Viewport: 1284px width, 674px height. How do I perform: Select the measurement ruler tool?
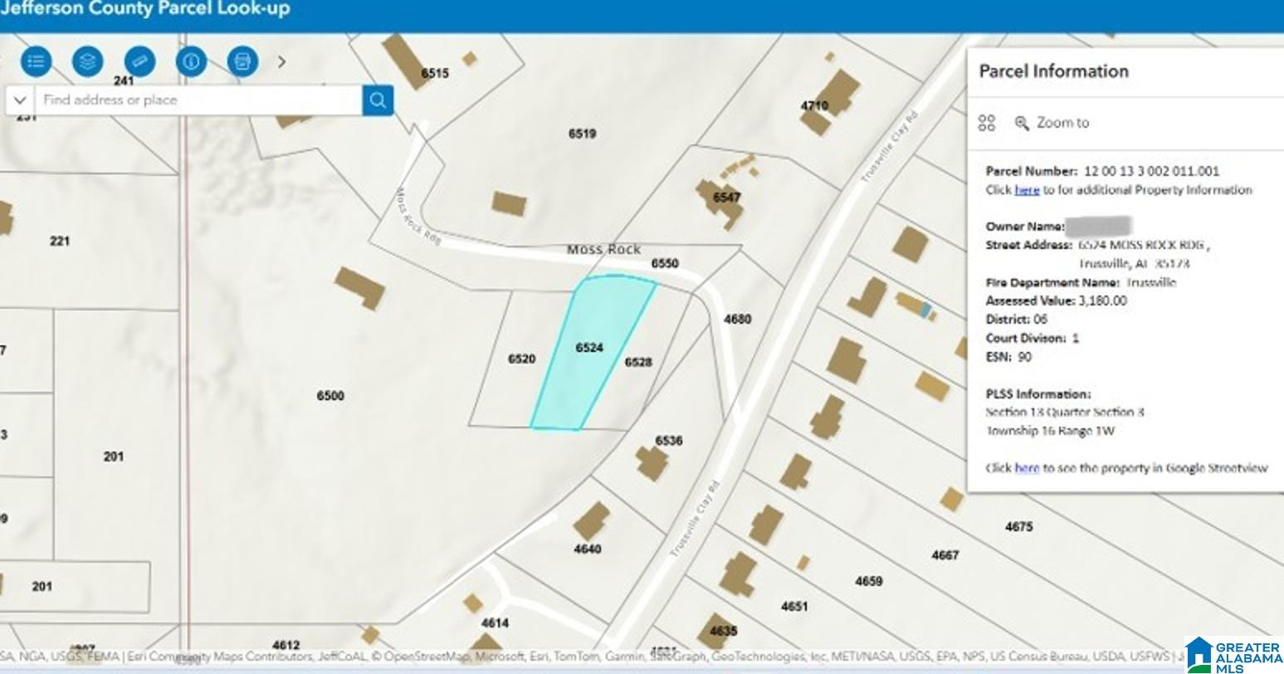139,61
